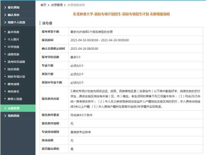Click the 排序说明 row label
Screen dimensions: 206x155
pos(48,140)
